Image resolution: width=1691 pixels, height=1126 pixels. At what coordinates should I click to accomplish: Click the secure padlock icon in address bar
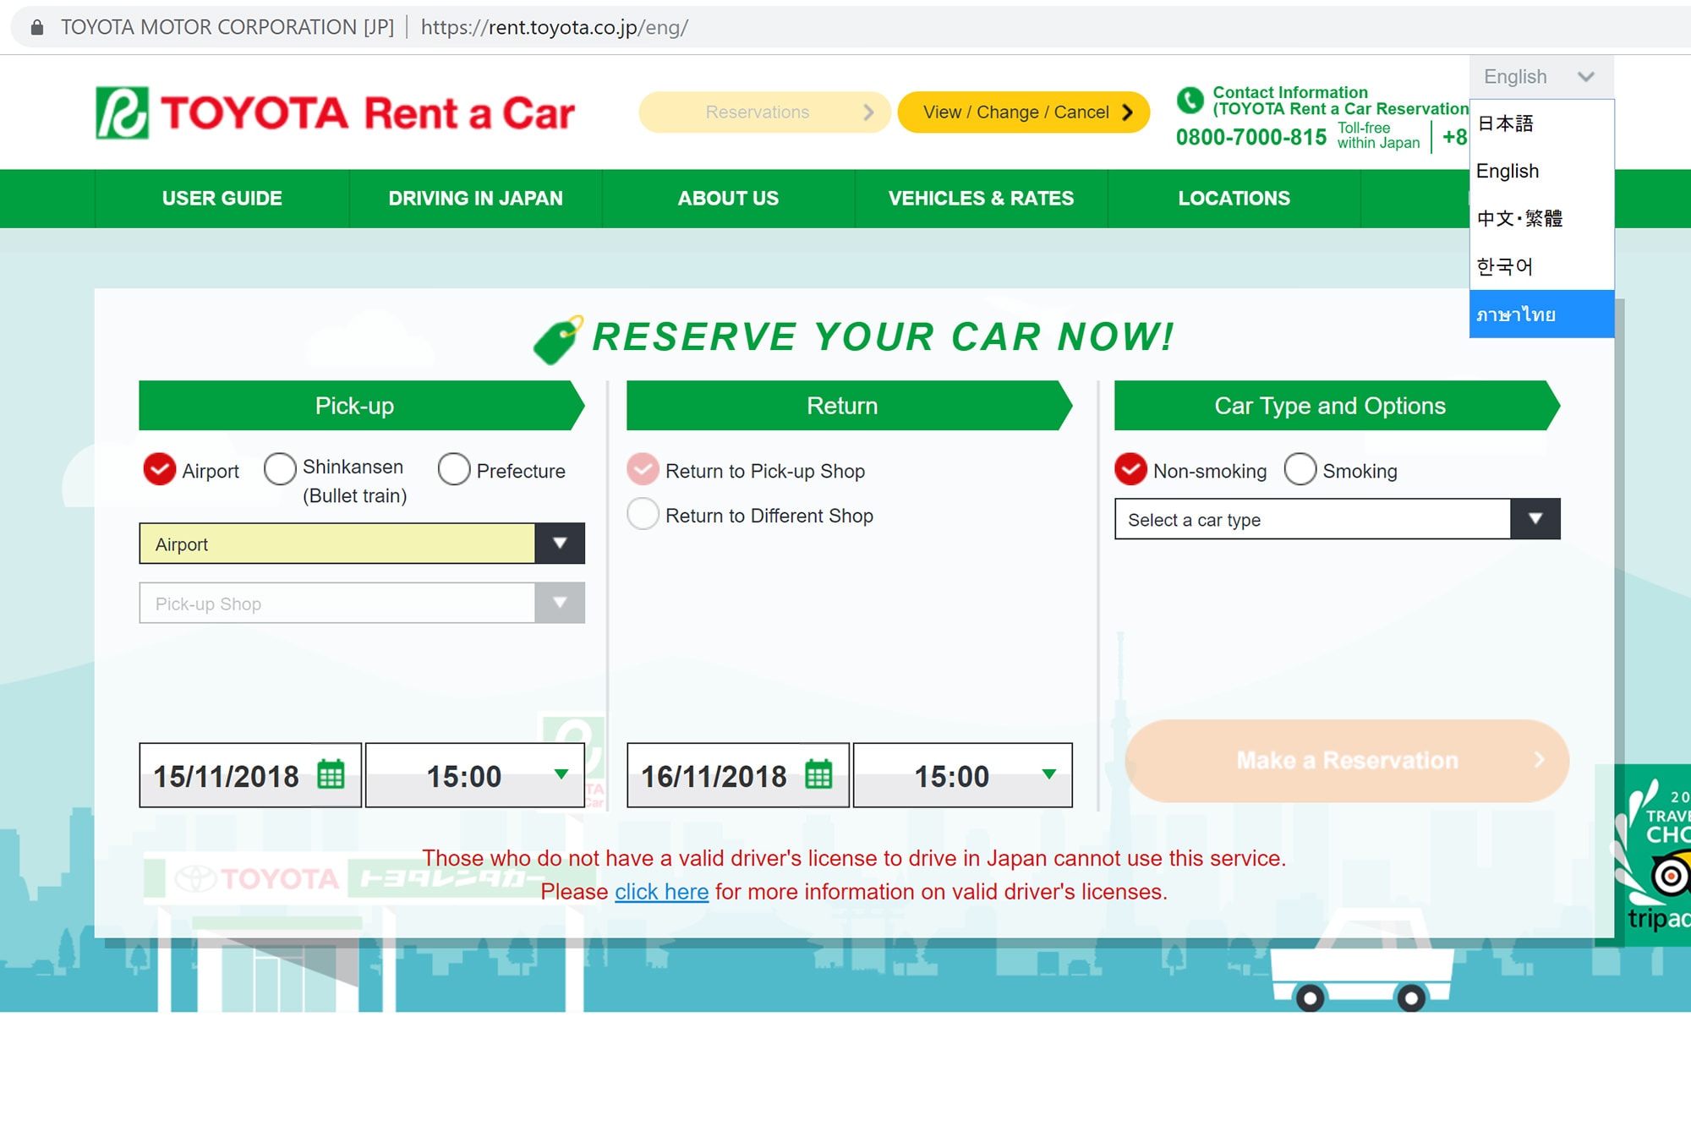(x=37, y=27)
